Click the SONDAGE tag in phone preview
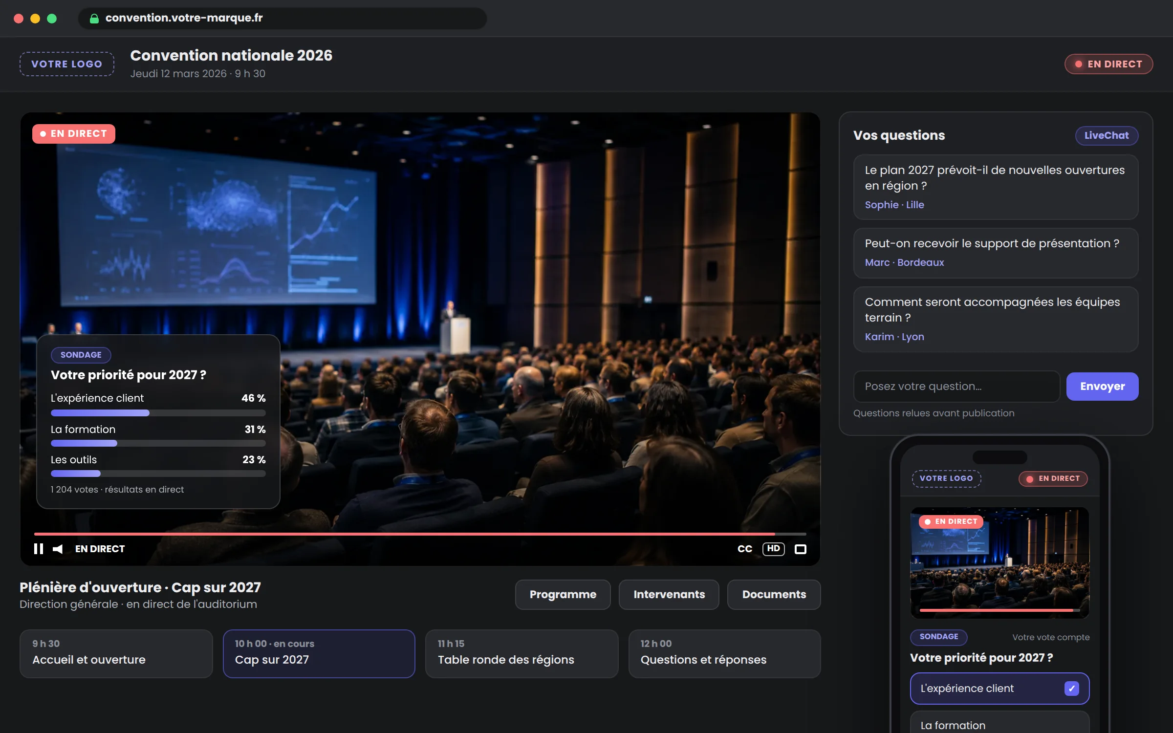Screen dimensions: 1173x733 coord(938,637)
